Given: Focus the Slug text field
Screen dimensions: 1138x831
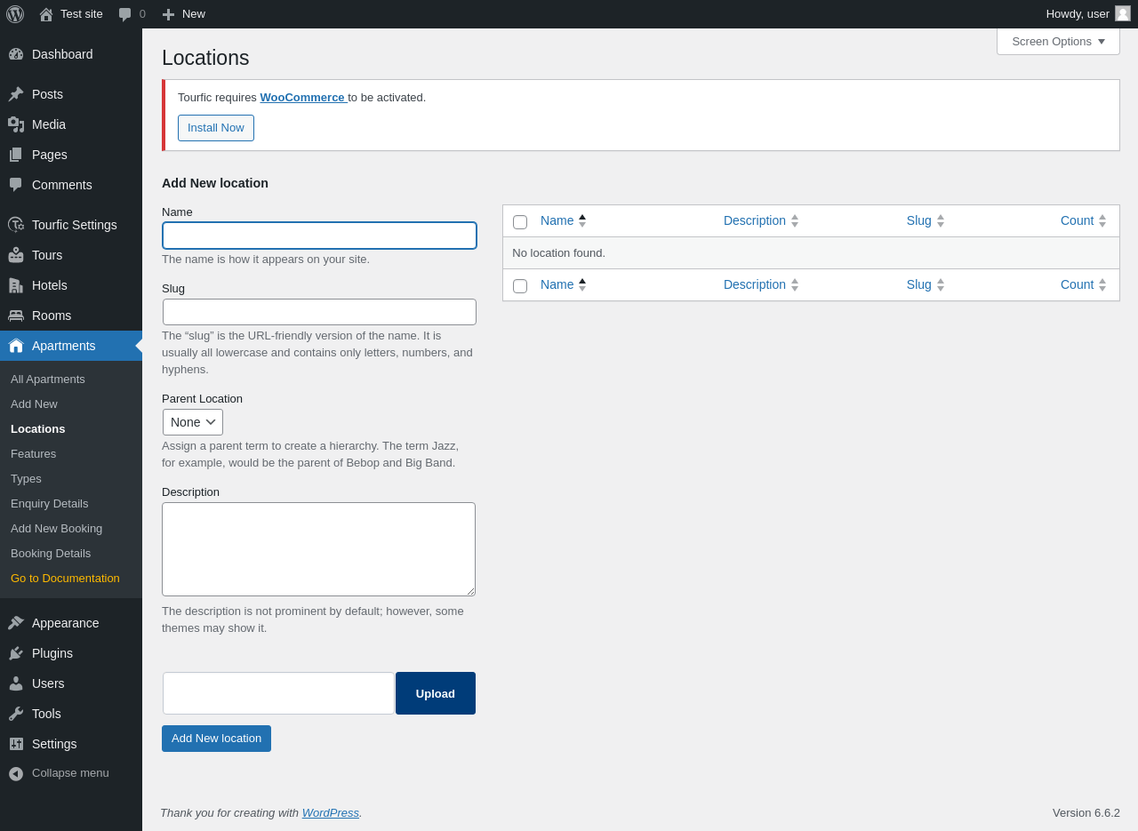Looking at the screenshot, I should click(x=319, y=312).
